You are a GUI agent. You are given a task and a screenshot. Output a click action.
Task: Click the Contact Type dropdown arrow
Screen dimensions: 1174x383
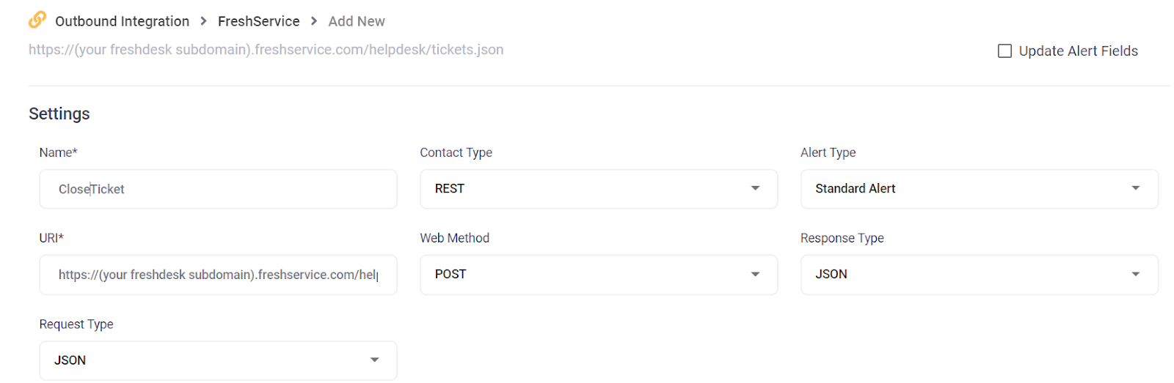[755, 189]
